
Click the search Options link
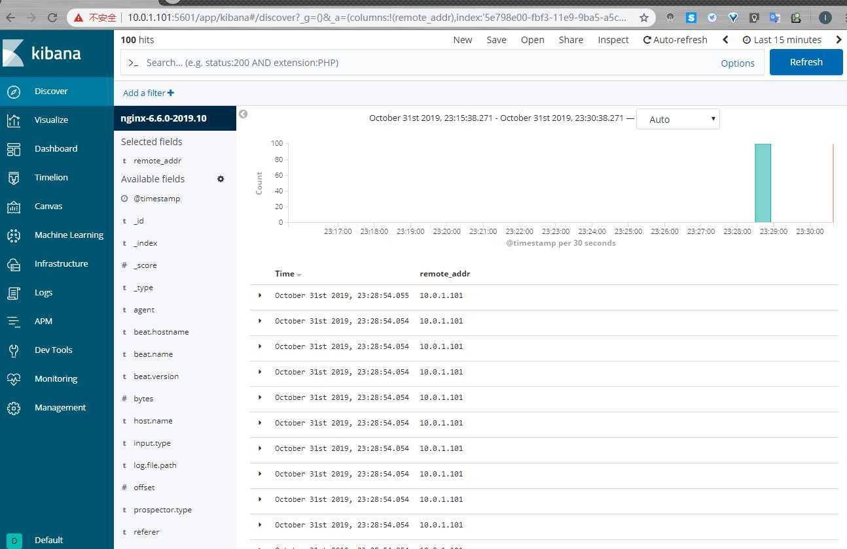tap(738, 63)
